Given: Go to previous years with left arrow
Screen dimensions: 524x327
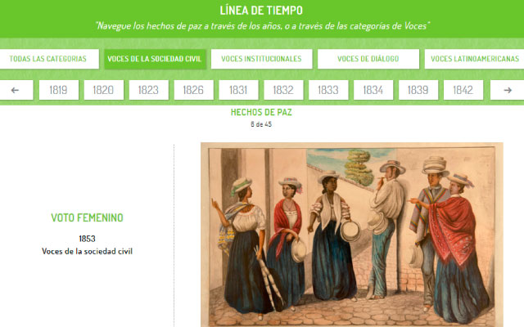Looking at the screenshot, I should (16, 90).
